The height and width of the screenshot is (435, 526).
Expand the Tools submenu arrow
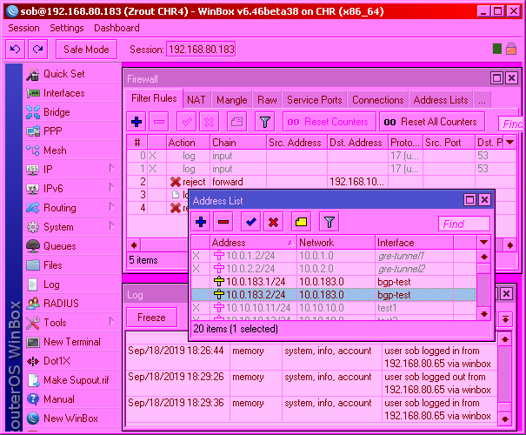click(x=111, y=322)
